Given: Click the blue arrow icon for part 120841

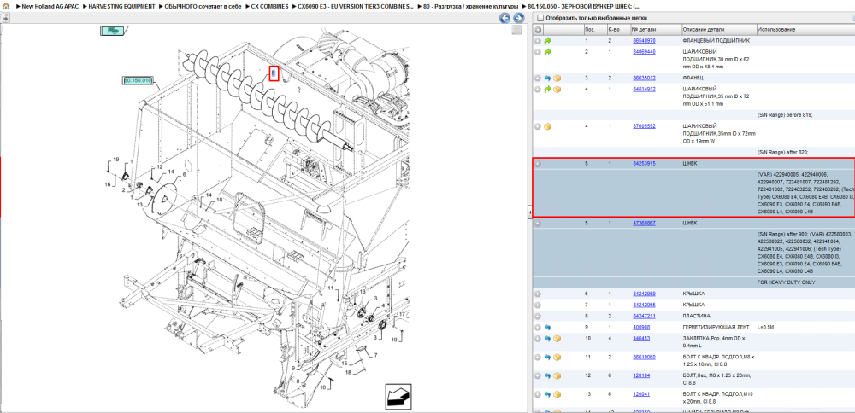Looking at the screenshot, I should pos(548,394).
